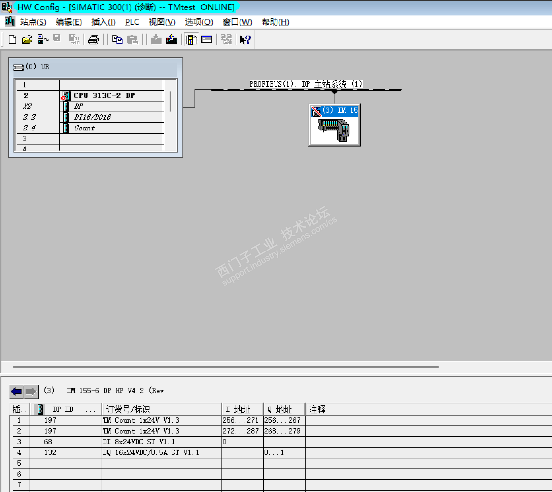Viewport: 552px width, 492px height.
Task: Select the (3) IM 15 station header
Action: 335,111
